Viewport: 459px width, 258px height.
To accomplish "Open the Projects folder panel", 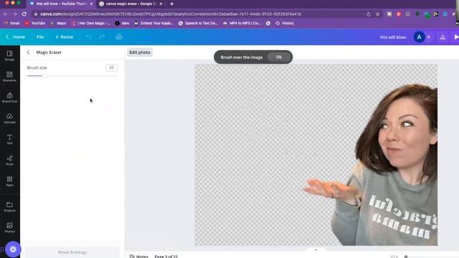I will pyautogui.click(x=9, y=206).
